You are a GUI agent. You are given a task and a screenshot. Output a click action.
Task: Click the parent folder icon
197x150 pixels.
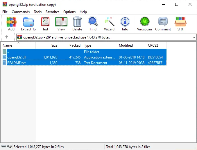[x=4, y=52]
